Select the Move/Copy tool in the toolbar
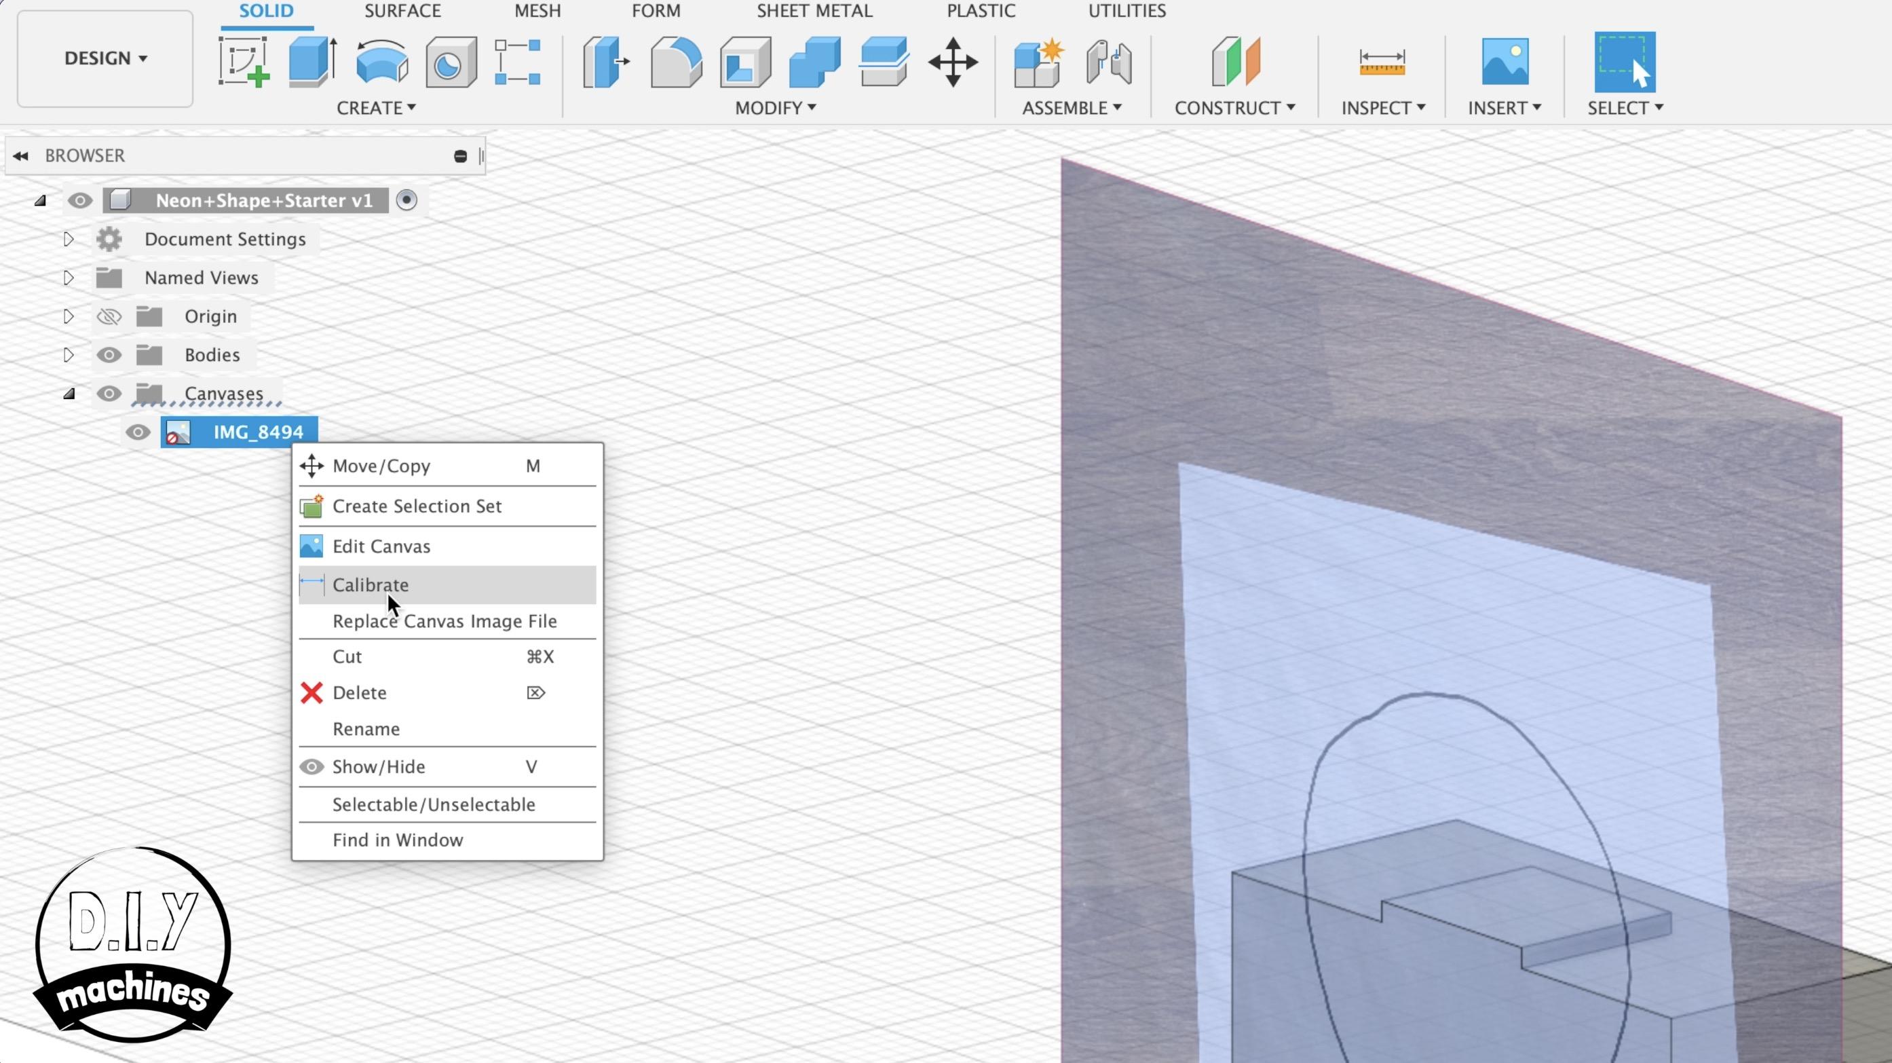Viewport: 1892px width, 1063px height. point(953,62)
